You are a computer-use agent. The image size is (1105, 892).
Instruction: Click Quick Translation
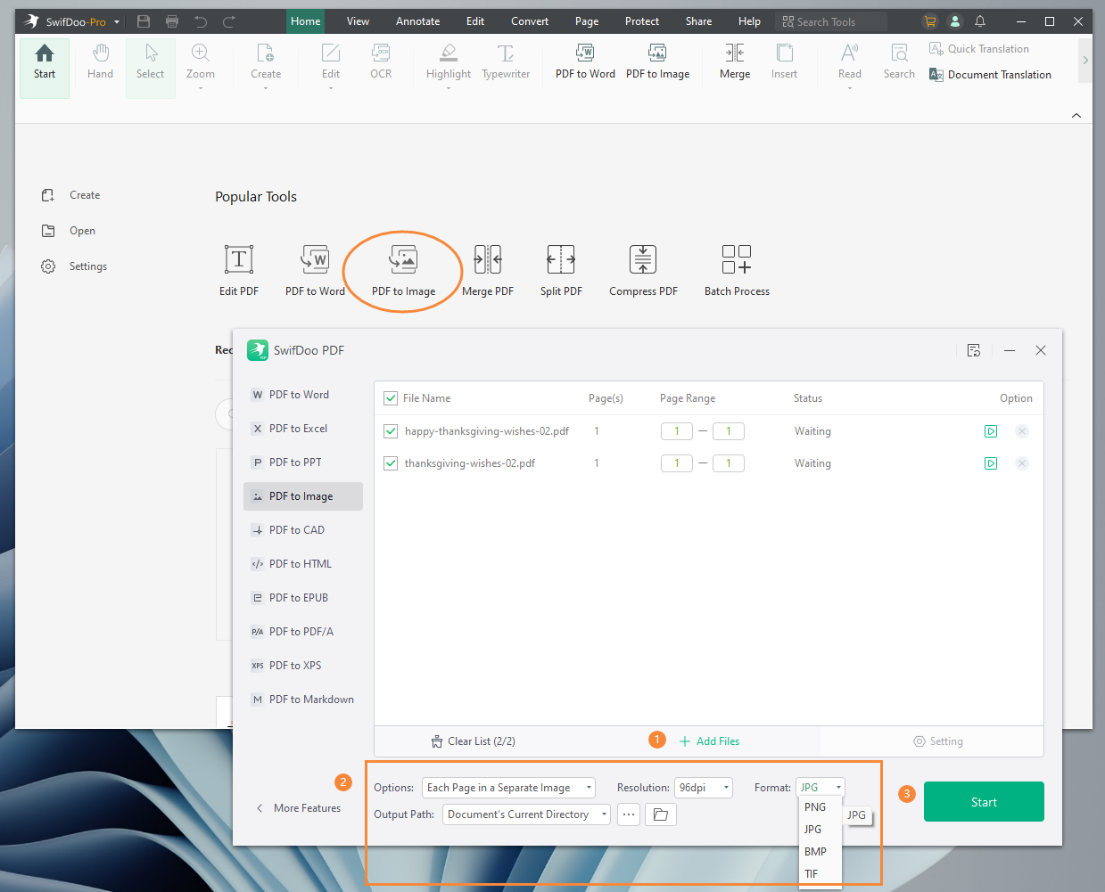pyautogui.click(x=979, y=49)
